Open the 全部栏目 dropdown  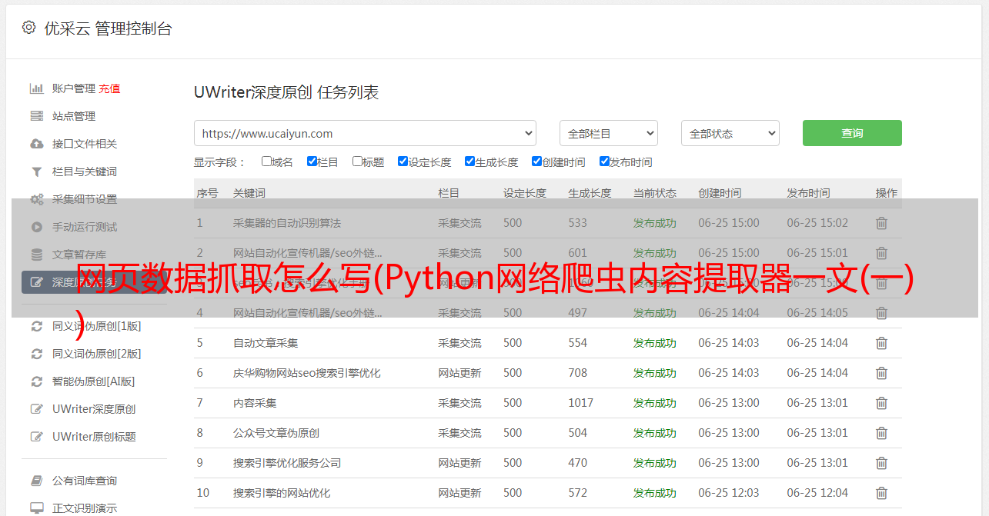608,133
